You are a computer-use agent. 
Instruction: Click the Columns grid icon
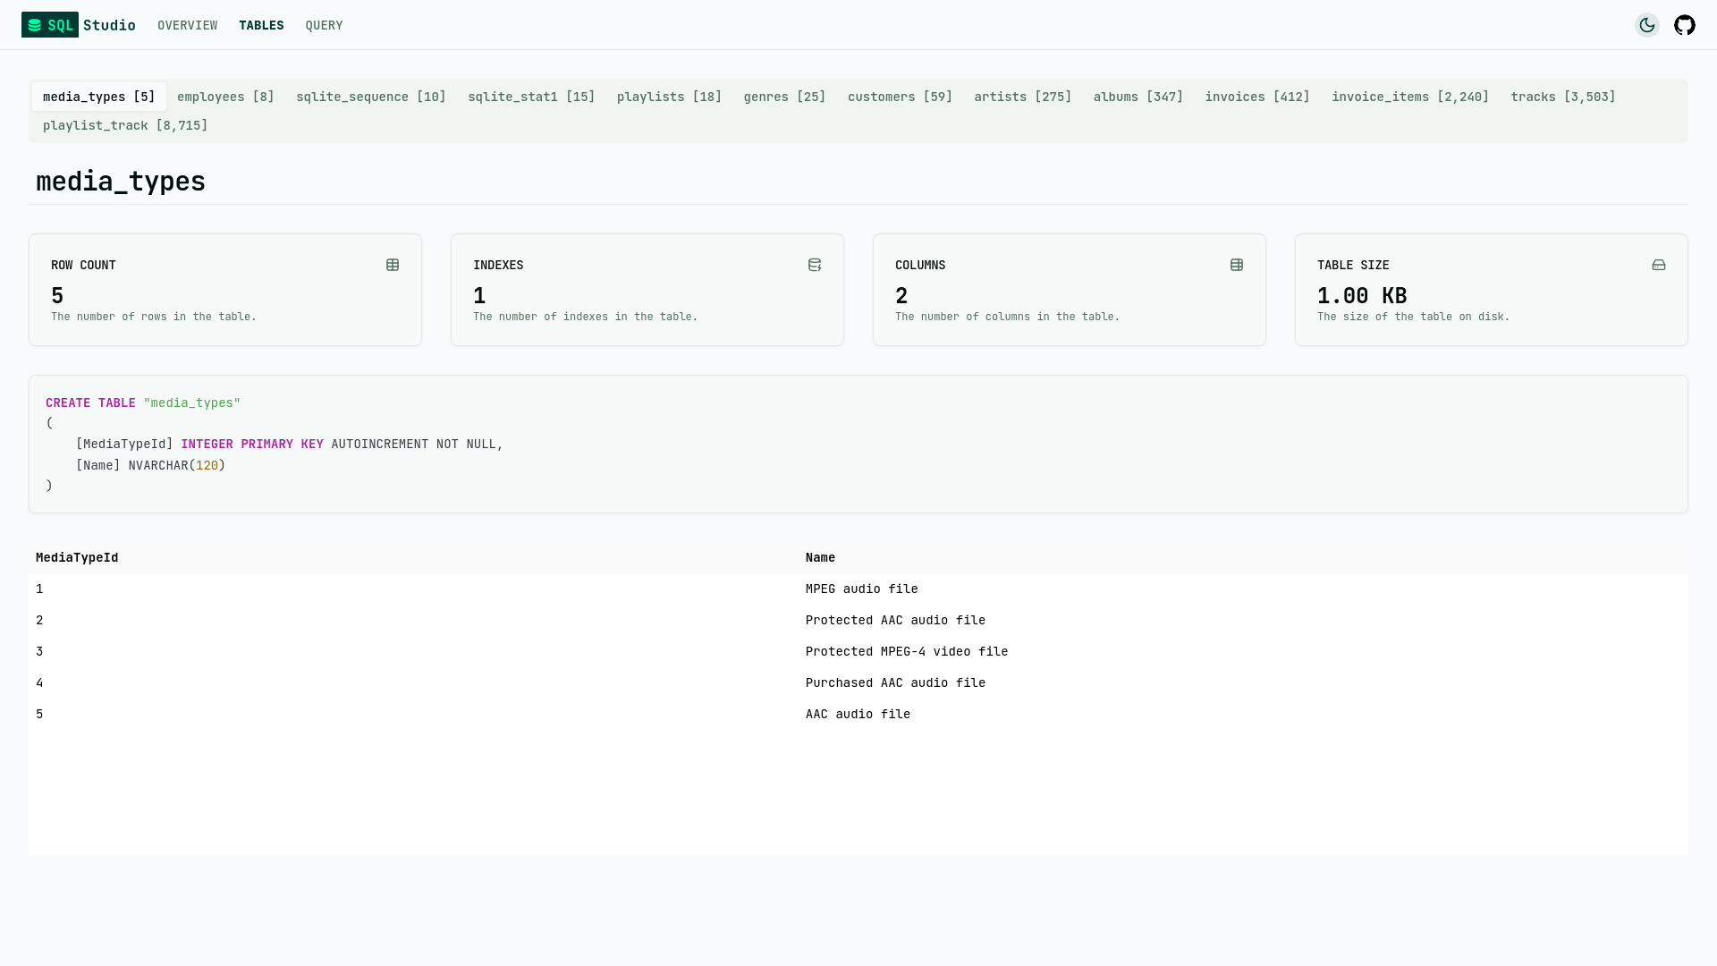(1237, 265)
